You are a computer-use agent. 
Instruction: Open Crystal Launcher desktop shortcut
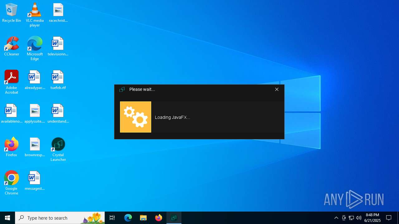pyautogui.click(x=58, y=149)
